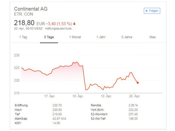Click the Eröffnung value 220,70

pyautogui.click(x=57, y=105)
